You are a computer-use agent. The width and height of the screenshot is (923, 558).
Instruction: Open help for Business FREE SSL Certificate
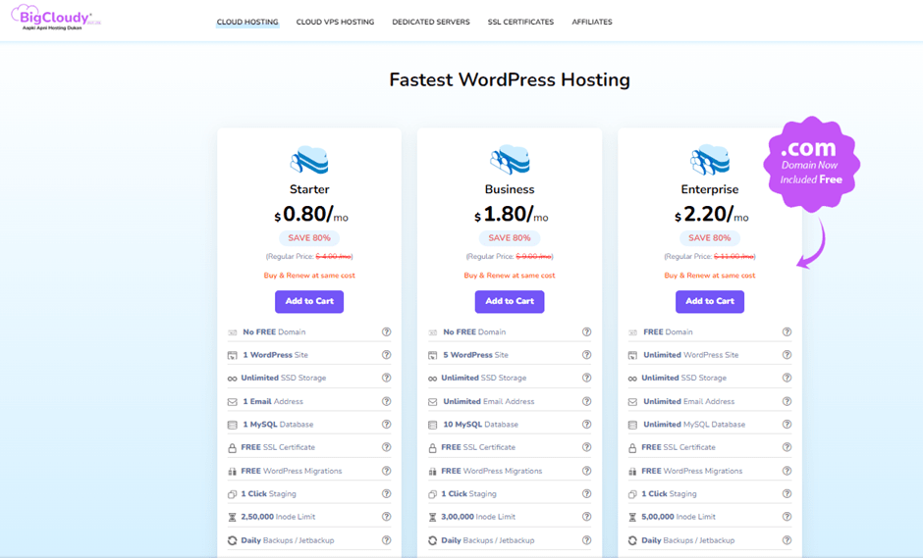[x=586, y=447]
